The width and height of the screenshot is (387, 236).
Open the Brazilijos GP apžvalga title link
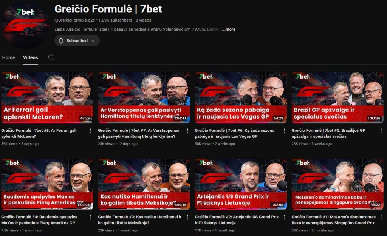pos(328,133)
